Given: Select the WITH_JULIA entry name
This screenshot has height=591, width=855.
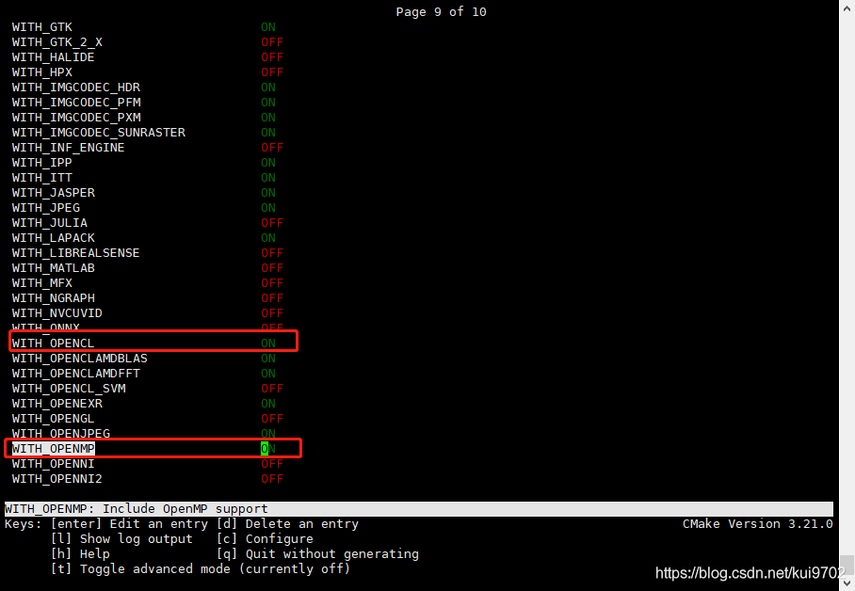Looking at the screenshot, I should (x=50, y=223).
